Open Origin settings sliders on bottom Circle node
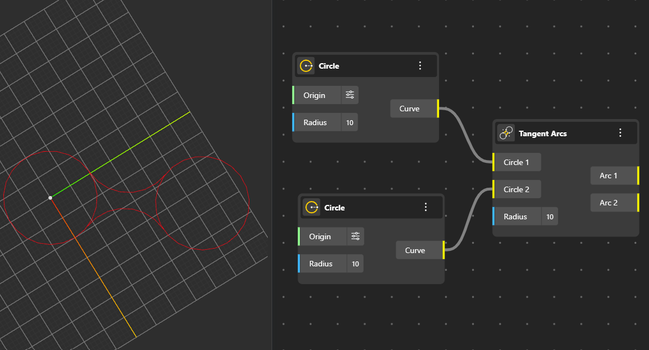 (x=356, y=236)
